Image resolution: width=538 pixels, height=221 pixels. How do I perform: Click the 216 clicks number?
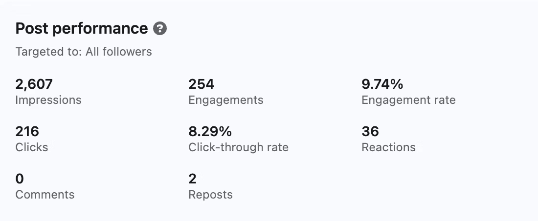[27, 131]
